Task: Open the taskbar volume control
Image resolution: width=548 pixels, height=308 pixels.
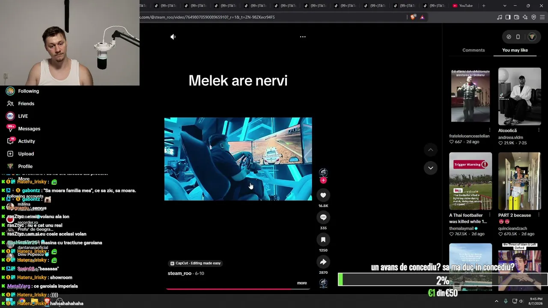Action: pos(521,301)
